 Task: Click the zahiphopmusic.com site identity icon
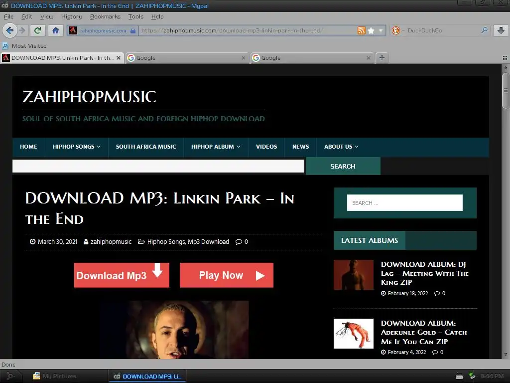[74, 30]
